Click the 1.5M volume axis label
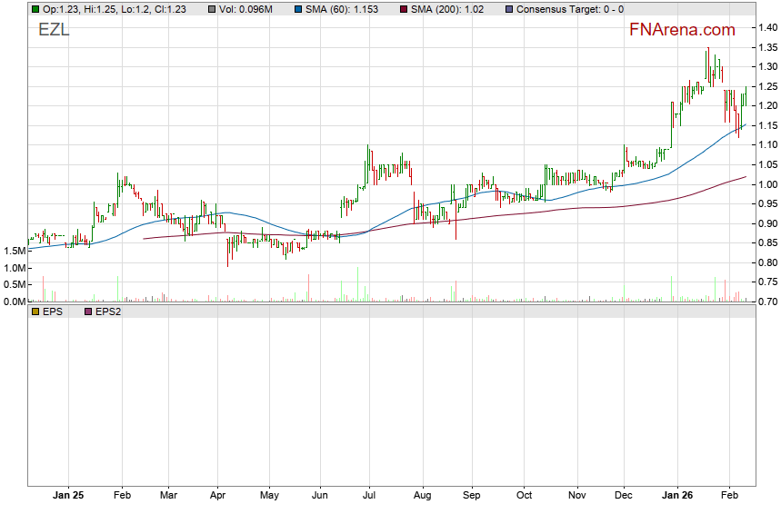 point(14,251)
